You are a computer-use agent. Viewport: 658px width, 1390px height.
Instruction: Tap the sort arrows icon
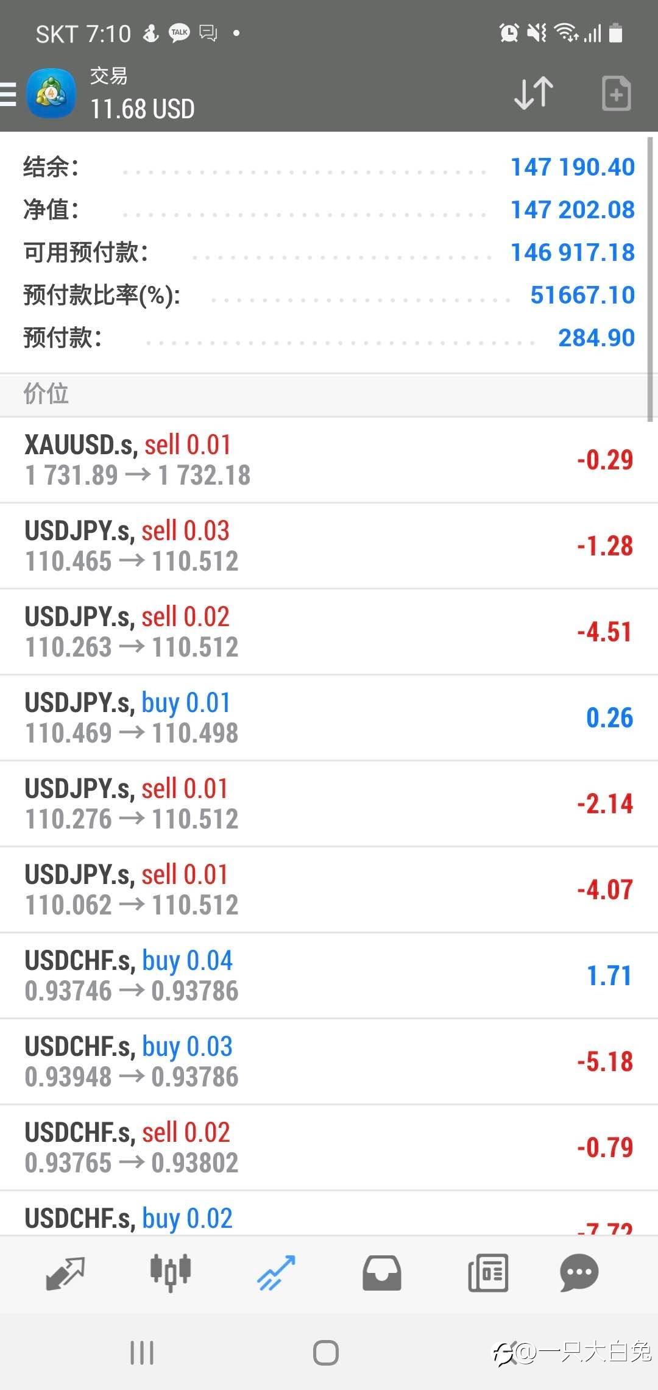(534, 94)
